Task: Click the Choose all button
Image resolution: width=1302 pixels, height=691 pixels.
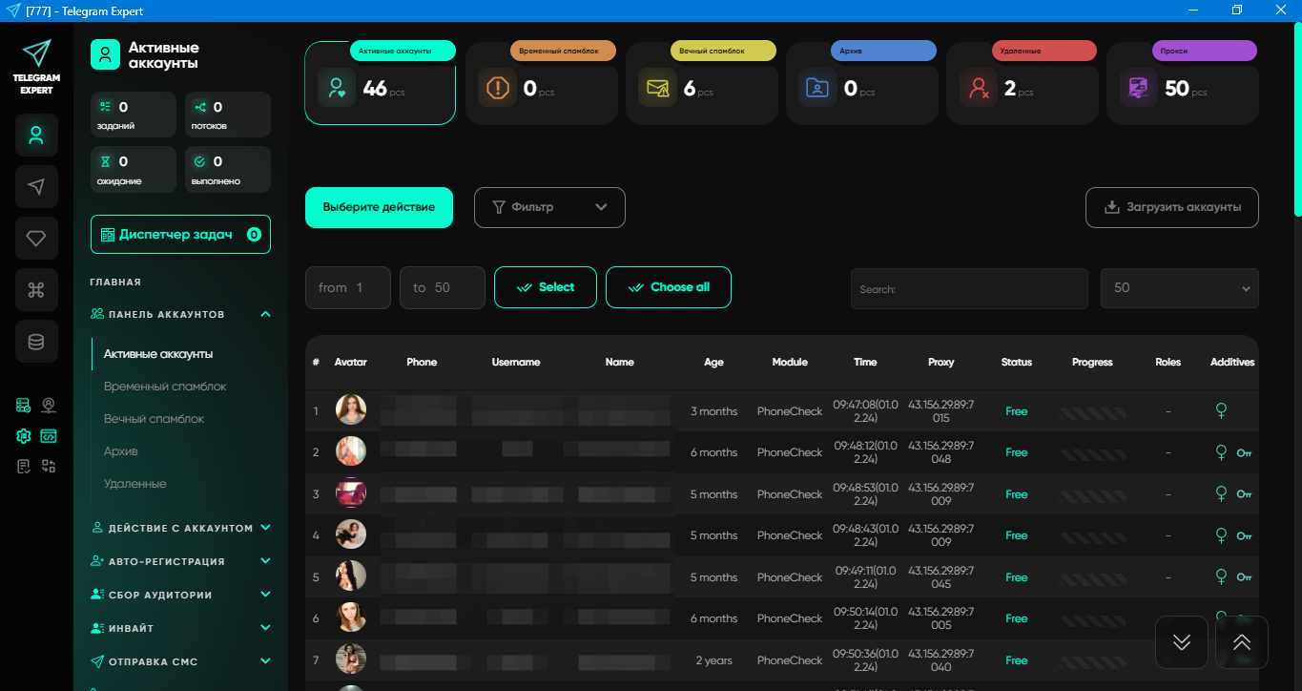Action: point(669,287)
